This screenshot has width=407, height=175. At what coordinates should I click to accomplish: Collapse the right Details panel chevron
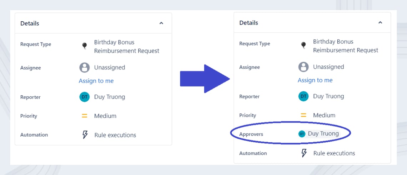coord(380,23)
